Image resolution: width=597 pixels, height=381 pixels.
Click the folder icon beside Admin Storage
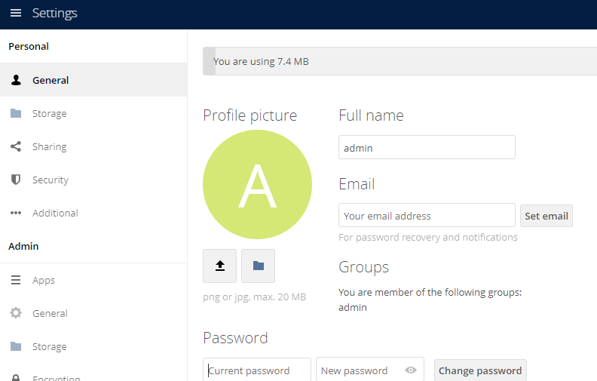(16, 346)
